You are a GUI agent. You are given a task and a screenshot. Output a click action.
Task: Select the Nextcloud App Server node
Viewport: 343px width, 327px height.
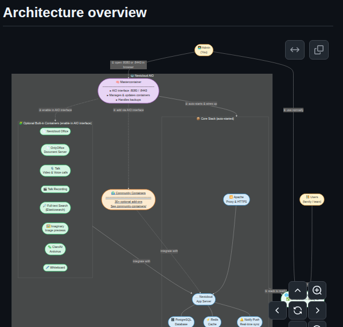[204, 299]
